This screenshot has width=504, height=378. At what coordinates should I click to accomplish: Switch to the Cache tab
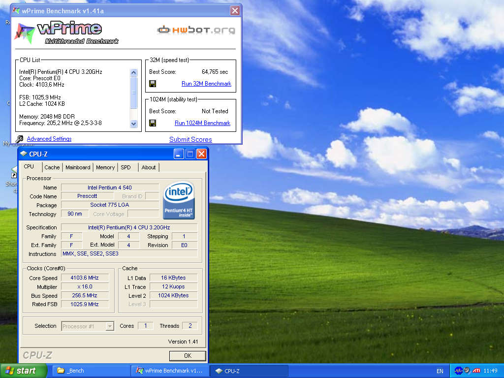52,167
